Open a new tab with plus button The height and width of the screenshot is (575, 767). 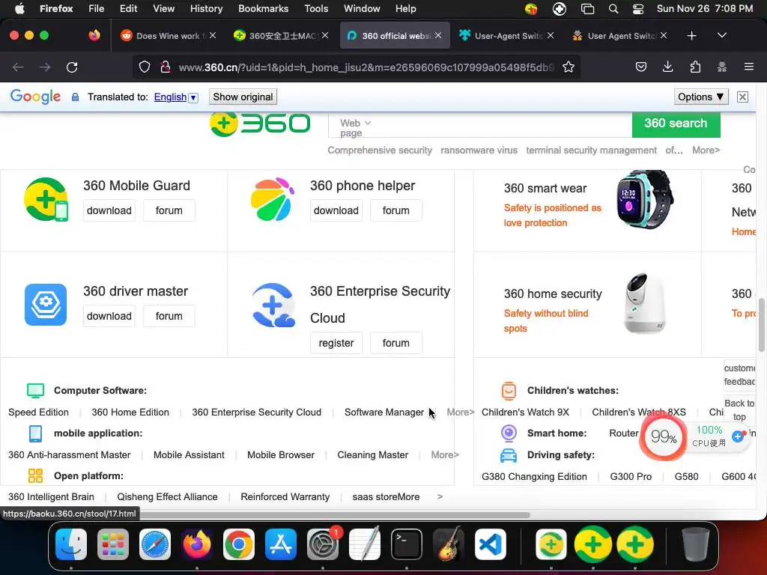tap(691, 36)
